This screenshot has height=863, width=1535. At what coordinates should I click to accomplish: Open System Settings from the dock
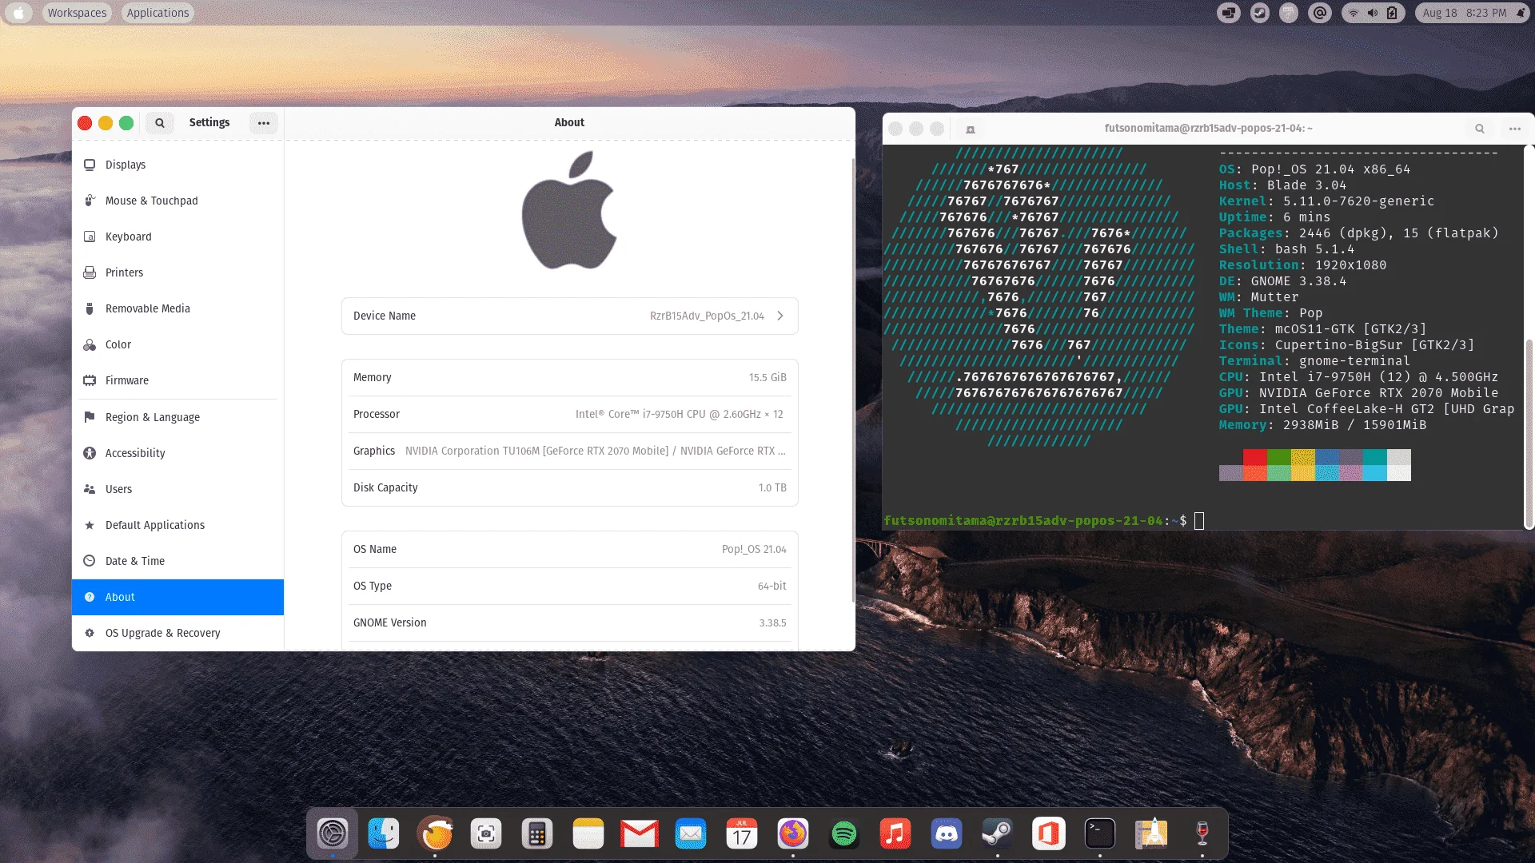click(x=333, y=834)
